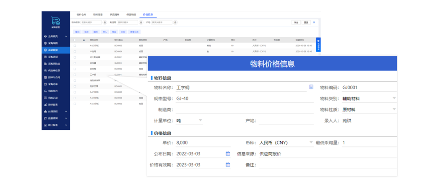This screenshot has height=192, width=439.
Task: Switch to 供货明细 tab
Action: coord(131,14)
